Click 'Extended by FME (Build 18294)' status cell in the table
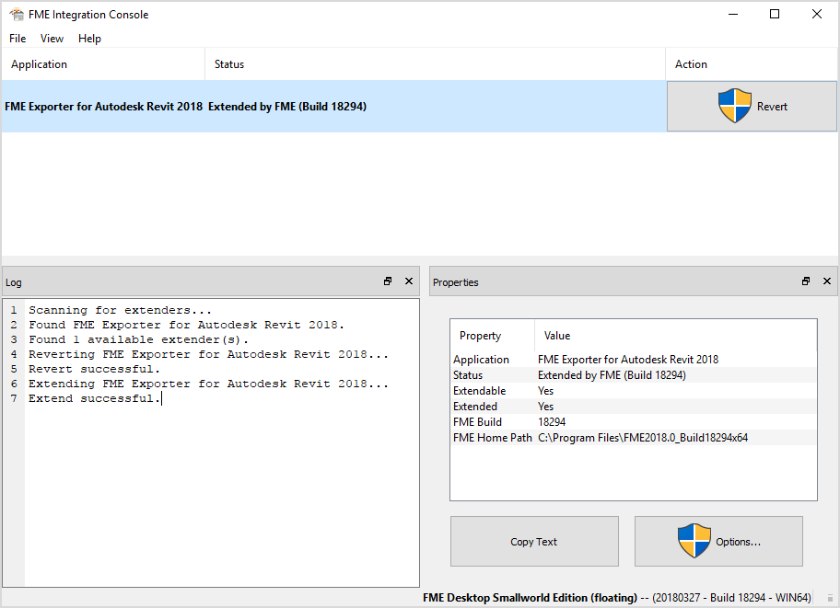The image size is (840, 608). [x=287, y=107]
